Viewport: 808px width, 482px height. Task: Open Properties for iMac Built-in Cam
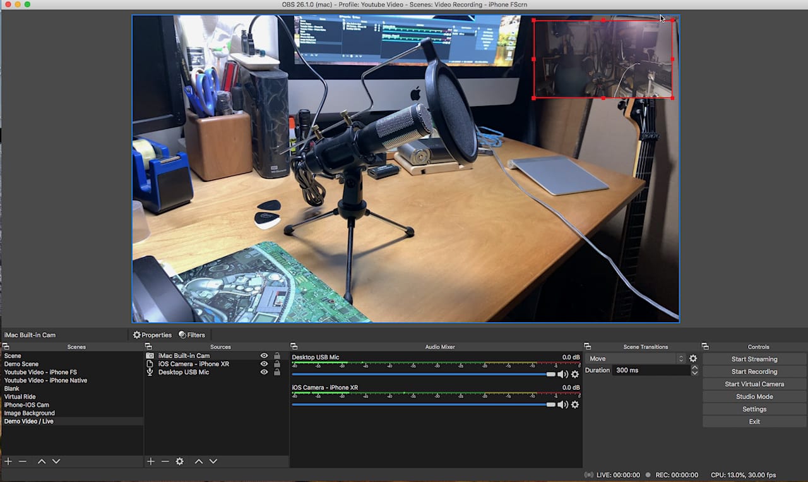[x=152, y=335]
